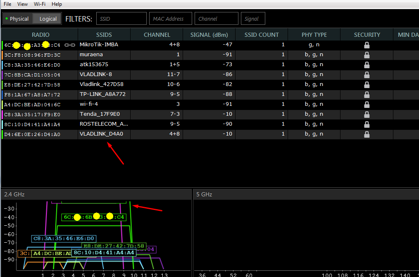Image resolution: width=419 pixels, height=277 pixels.
Task: Click the 5 GHz panel header
Action: [x=306, y=194]
